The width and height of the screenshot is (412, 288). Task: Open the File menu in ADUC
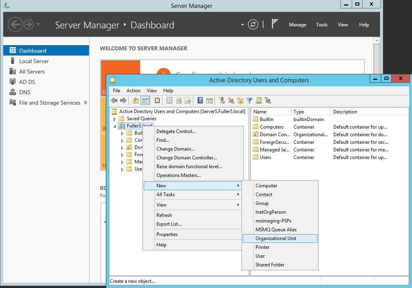[117, 91]
